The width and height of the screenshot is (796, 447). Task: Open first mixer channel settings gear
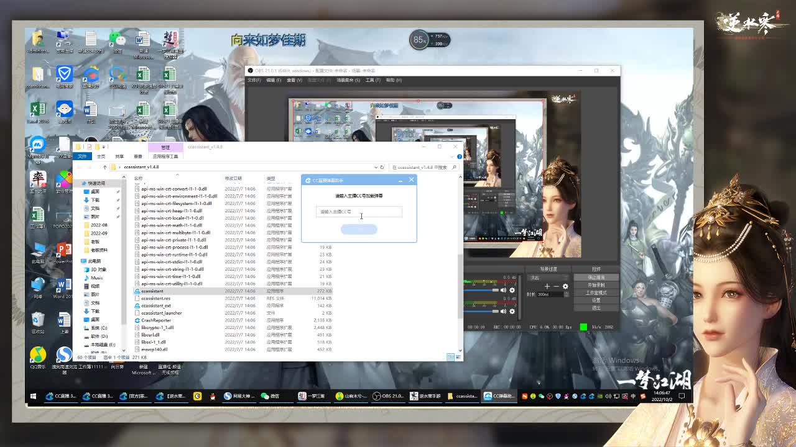pyautogui.click(x=512, y=290)
